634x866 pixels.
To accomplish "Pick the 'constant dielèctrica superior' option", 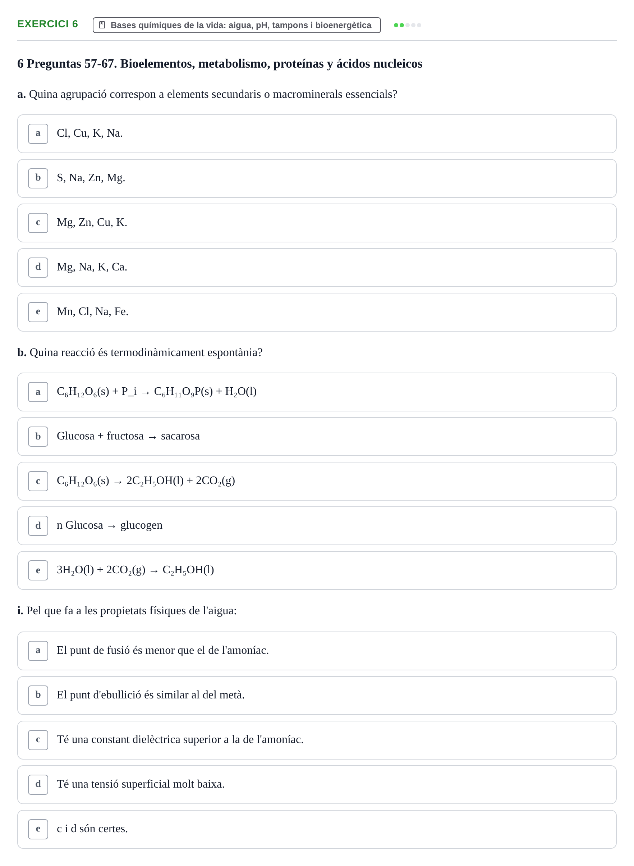I will pyautogui.click(x=317, y=740).
